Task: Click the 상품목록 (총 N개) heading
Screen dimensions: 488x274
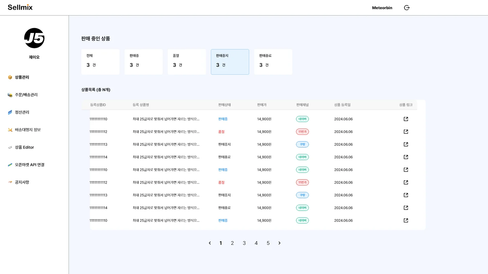Action: click(96, 90)
